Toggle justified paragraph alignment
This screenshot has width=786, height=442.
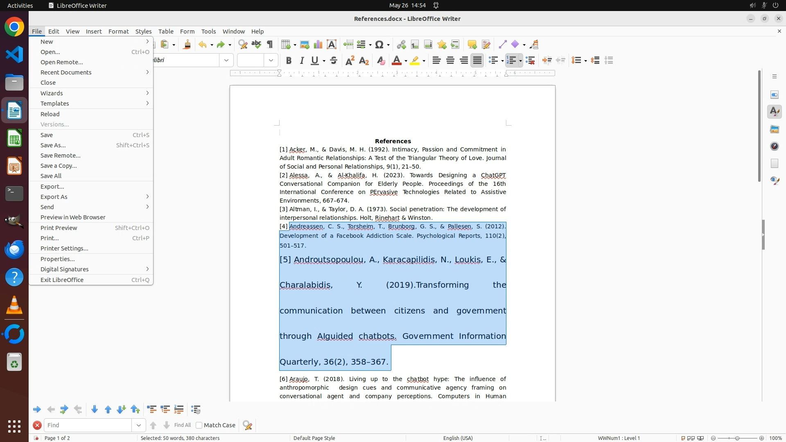point(477,61)
